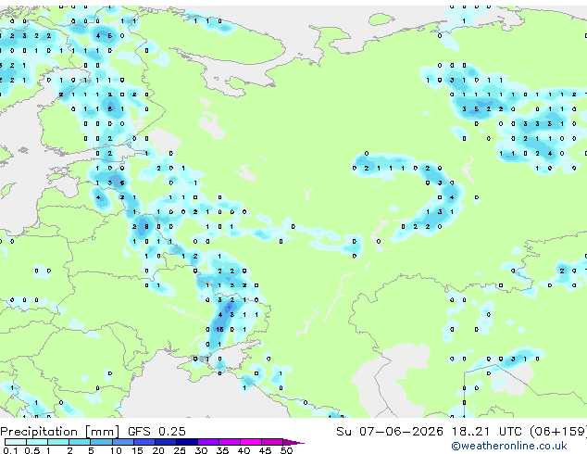Pick the 10–15 mm legend swatch
The height and width of the screenshot is (454, 587).
click(122, 442)
